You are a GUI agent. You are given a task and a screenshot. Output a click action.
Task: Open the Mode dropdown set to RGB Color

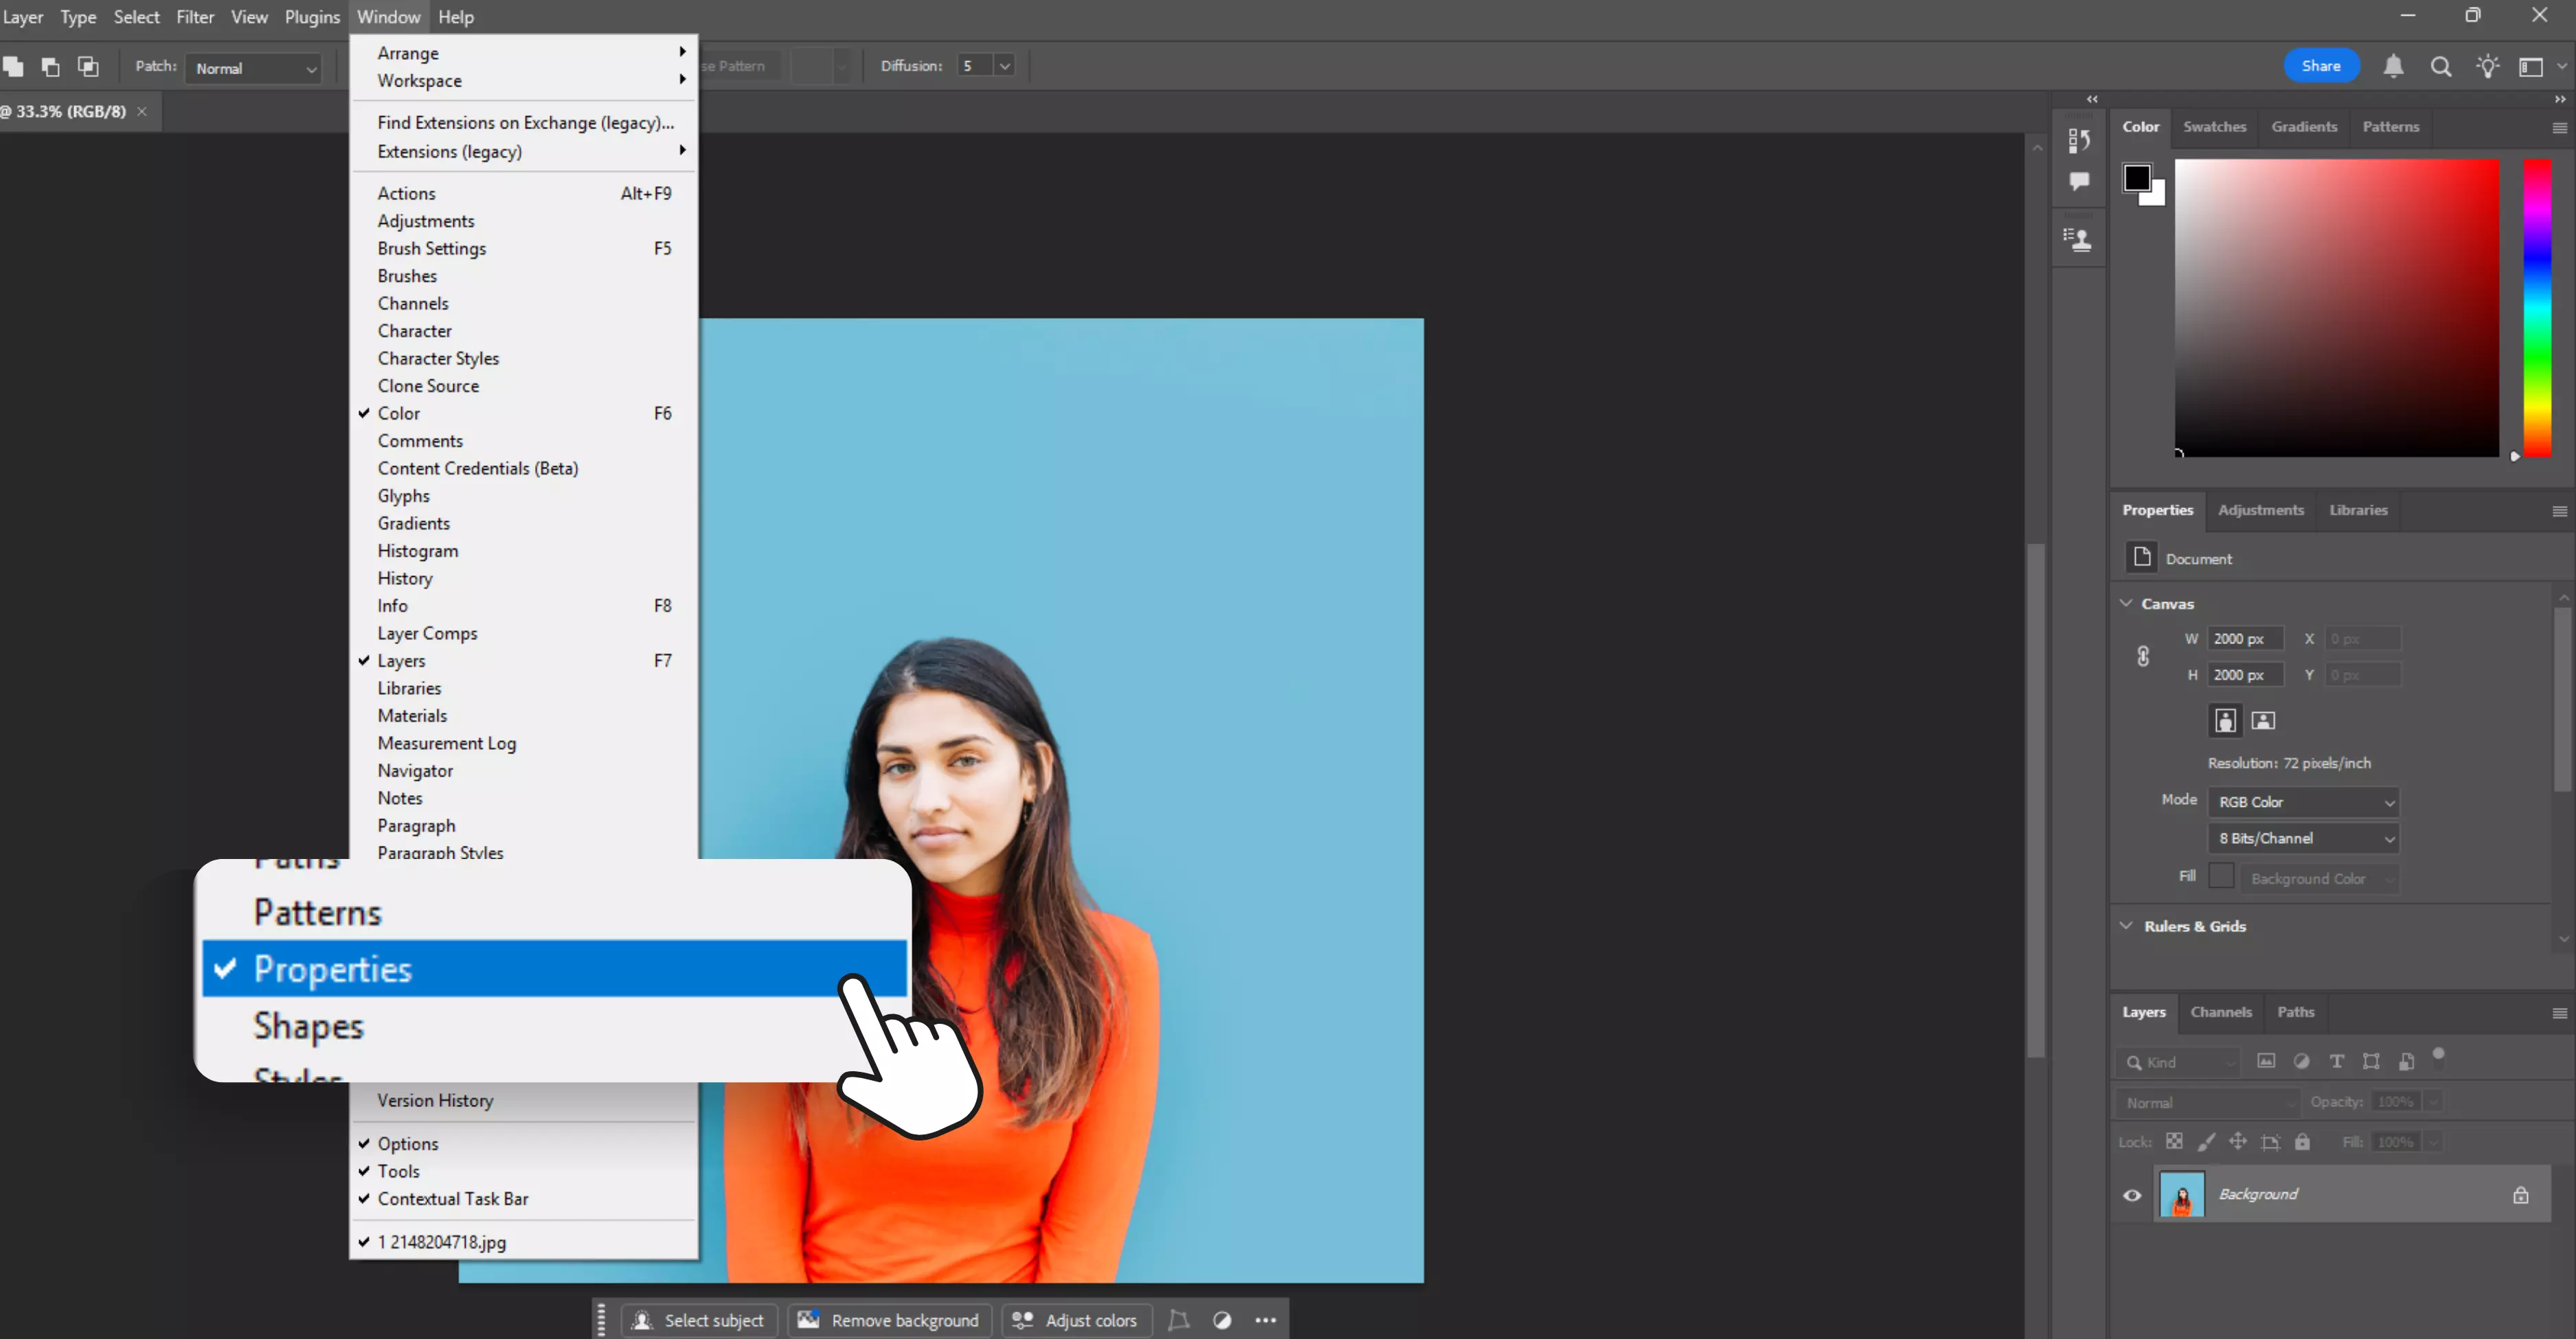[x=2302, y=801]
